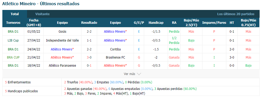This screenshot has height=98, width=262.
Task: Expand the Ver más chevron
Action: pos(133,74)
